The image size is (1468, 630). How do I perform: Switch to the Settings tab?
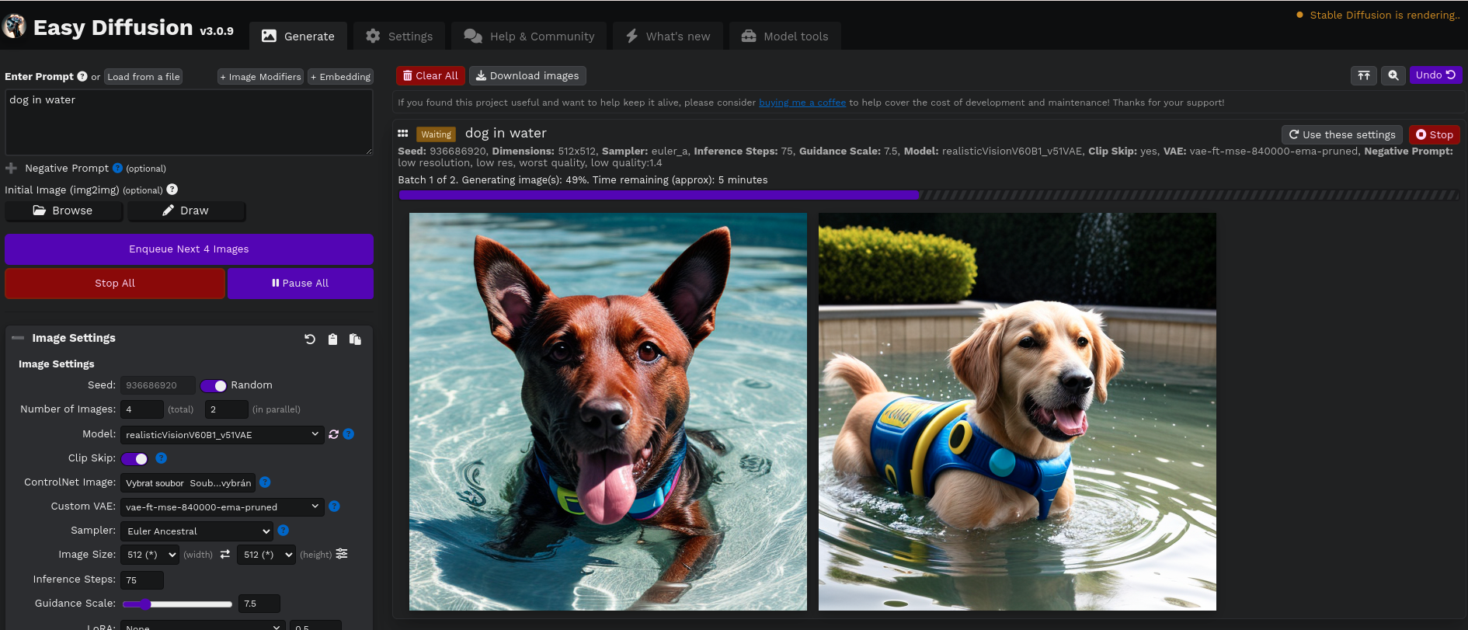point(399,37)
